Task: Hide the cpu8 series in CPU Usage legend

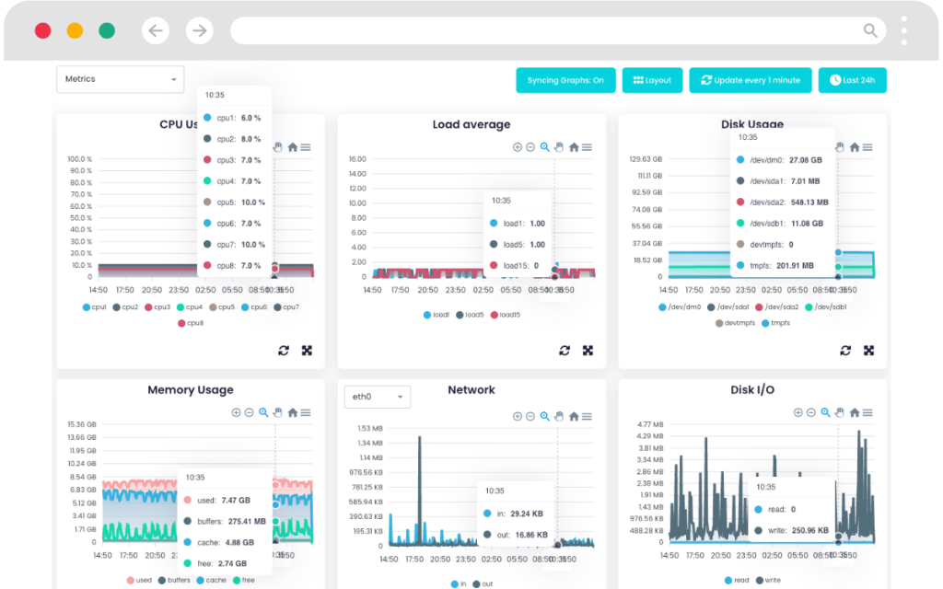Action: (191, 323)
